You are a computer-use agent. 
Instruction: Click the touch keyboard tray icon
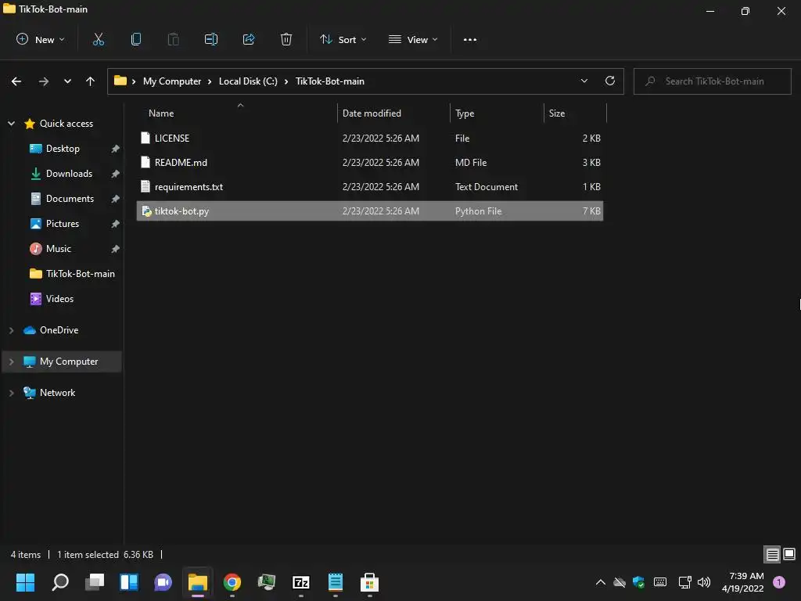point(660,582)
